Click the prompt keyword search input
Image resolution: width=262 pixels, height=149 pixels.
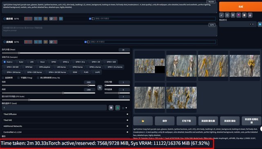[x=155, y=18]
